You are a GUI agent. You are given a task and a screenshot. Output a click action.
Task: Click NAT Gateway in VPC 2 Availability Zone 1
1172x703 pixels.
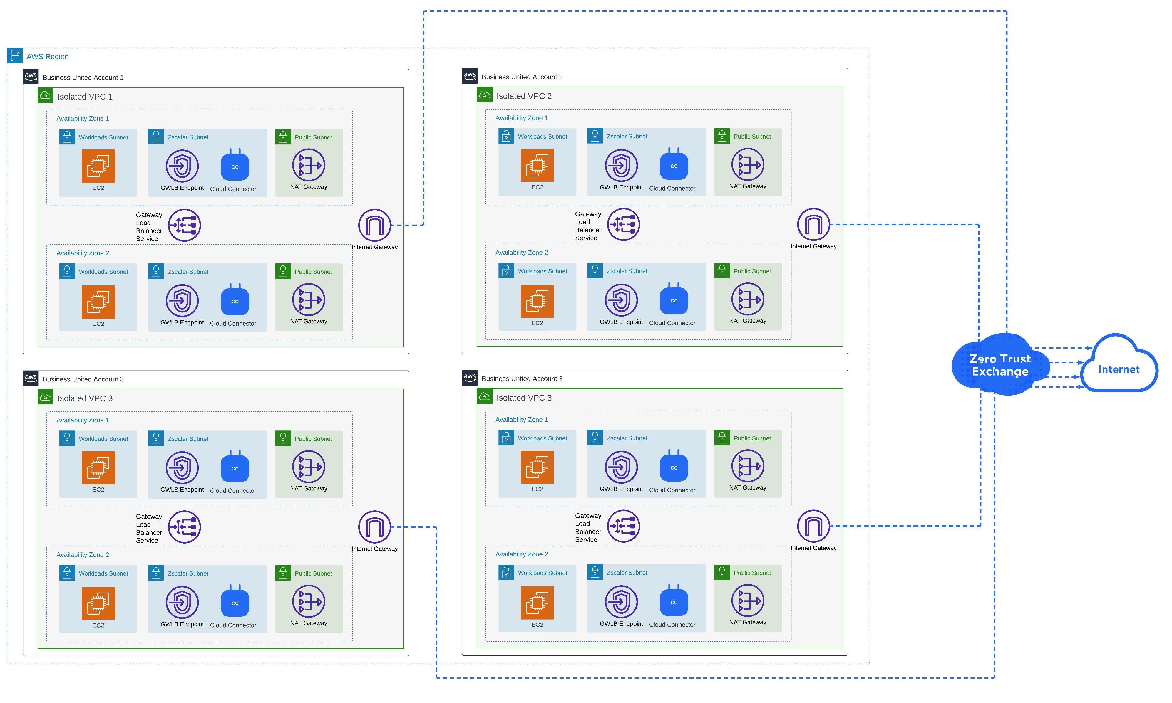pyautogui.click(x=747, y=164)
